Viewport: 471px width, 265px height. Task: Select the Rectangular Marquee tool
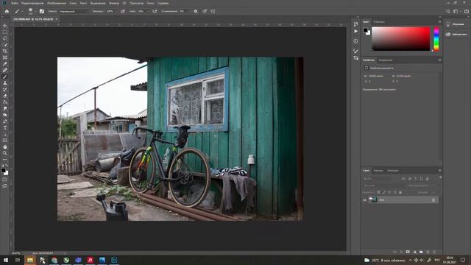point(5,32)
